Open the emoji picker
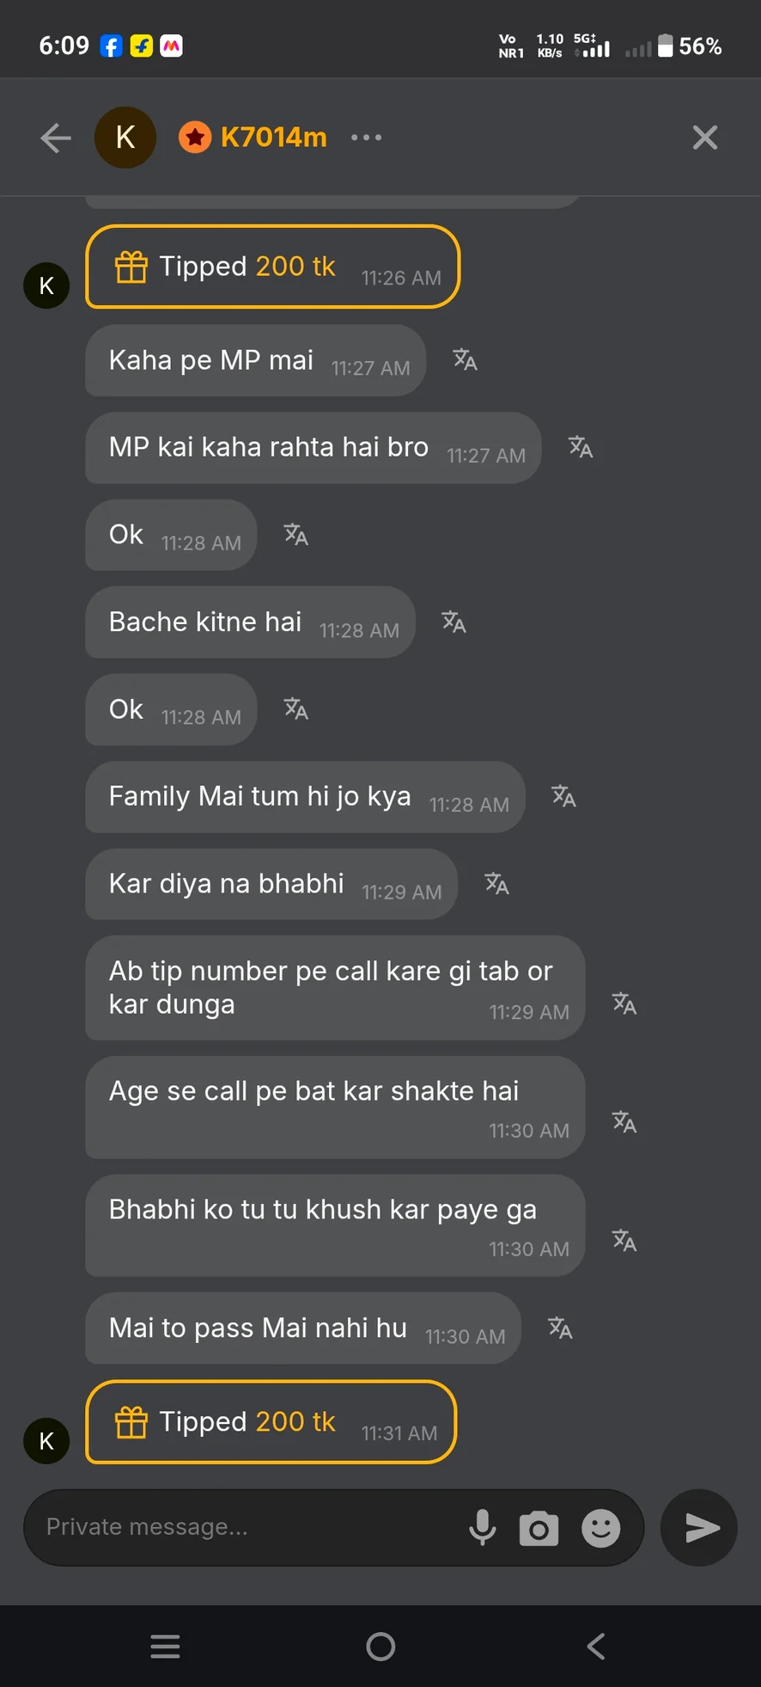 coord(601,1528)
